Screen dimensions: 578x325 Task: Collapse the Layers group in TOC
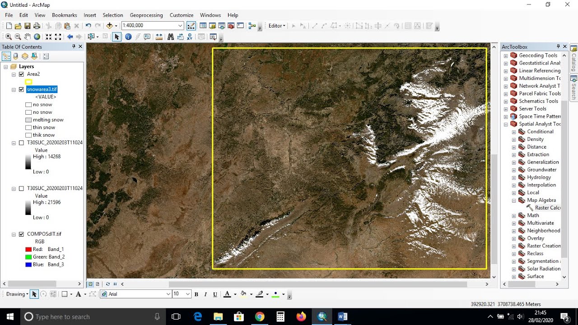[x=6, y=67]
